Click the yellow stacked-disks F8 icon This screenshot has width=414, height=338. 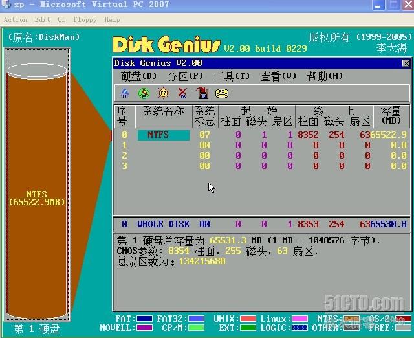point(222,93)
